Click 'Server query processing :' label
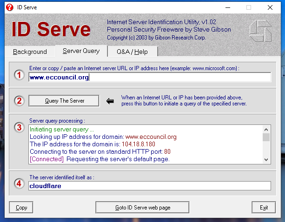 pos(57,121)
